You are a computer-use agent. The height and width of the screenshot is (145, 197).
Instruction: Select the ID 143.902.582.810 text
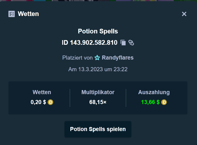click(x=89, y=43)
